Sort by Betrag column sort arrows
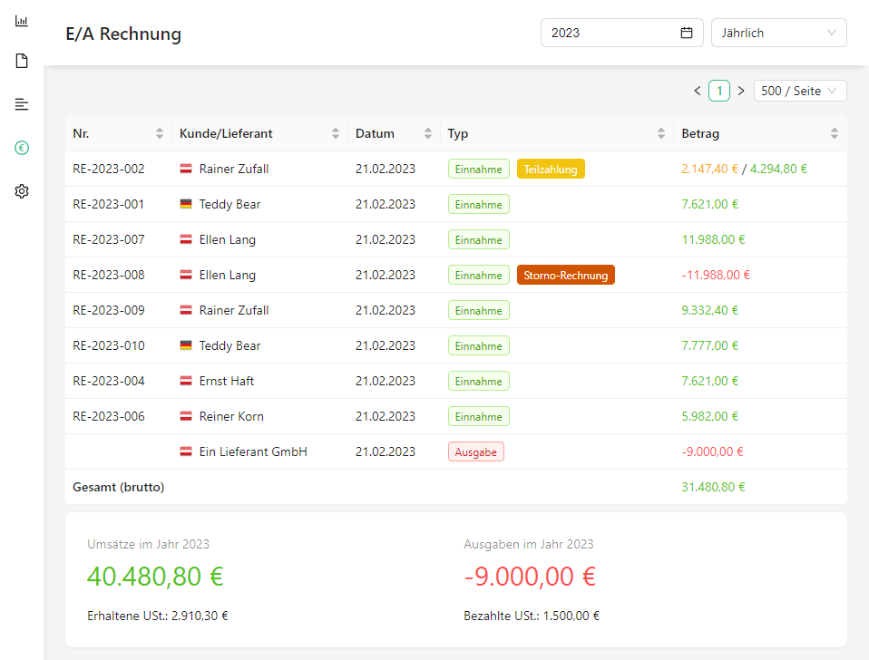Image resolution: width=869 pixels, height=660 pixels. [835, 133]
